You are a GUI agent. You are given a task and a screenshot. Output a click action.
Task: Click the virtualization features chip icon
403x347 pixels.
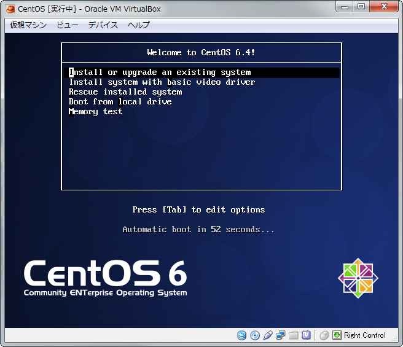306,335
